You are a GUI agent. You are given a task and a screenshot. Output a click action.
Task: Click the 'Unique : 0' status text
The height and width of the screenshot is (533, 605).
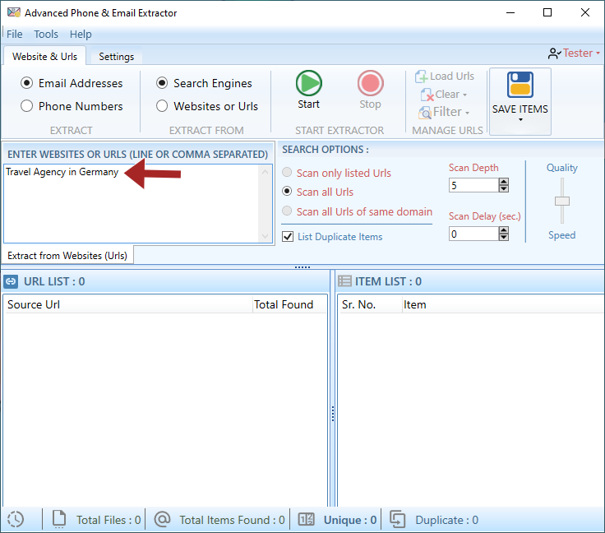(350, 520)
